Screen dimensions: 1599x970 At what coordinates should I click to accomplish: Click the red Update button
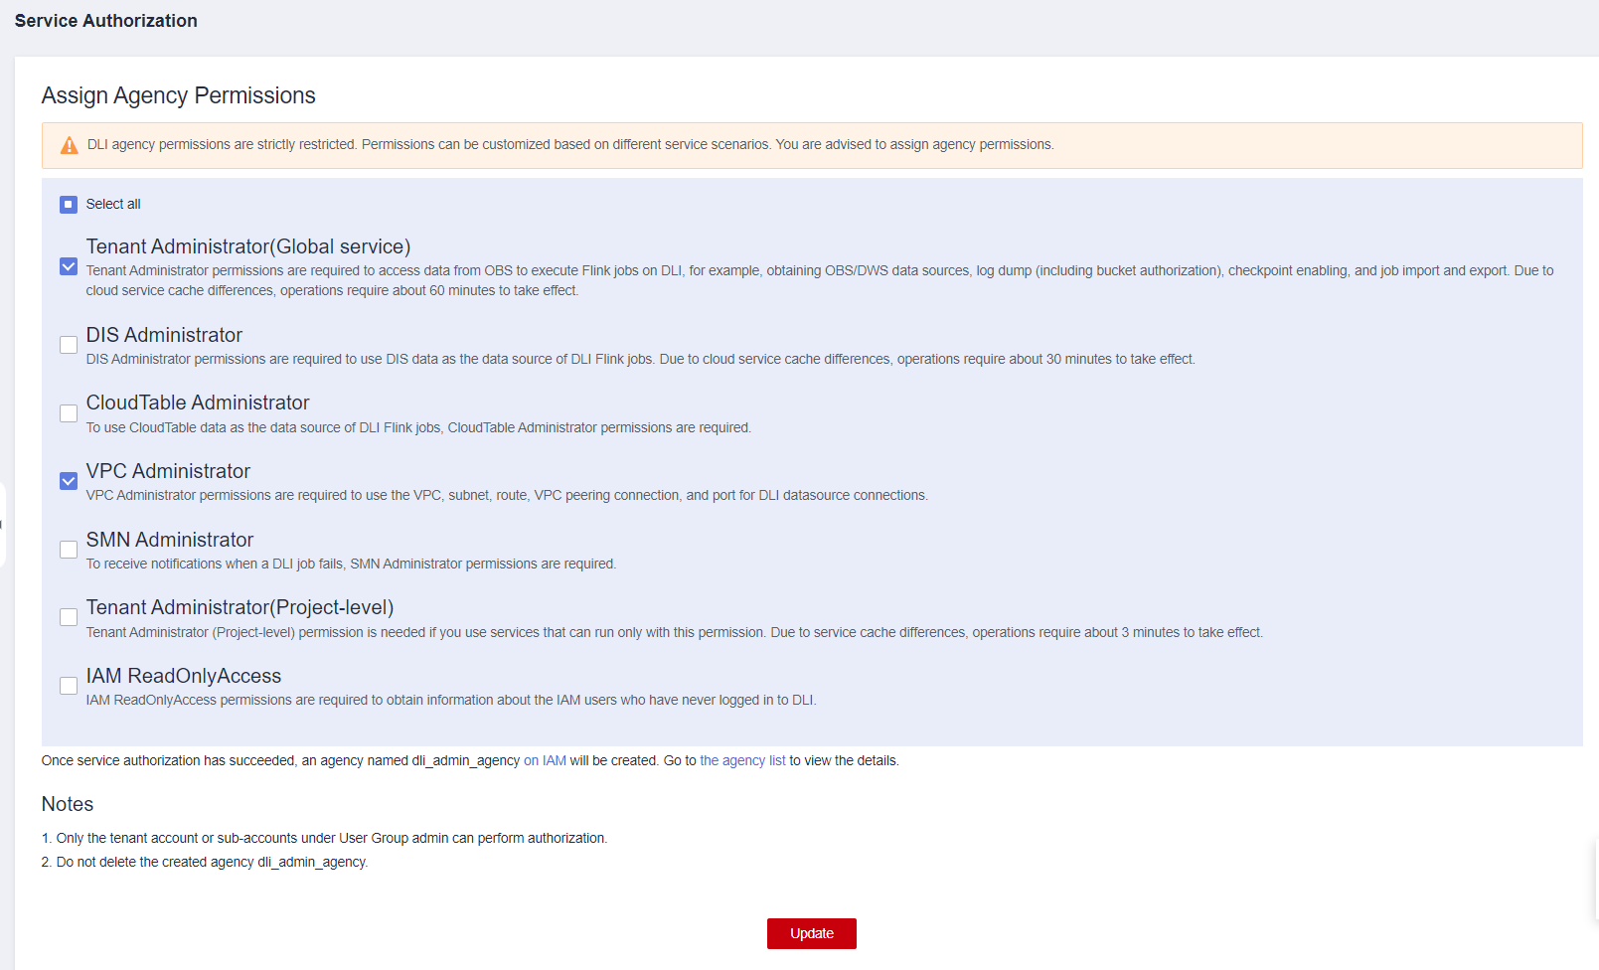[x=812, y=933]
